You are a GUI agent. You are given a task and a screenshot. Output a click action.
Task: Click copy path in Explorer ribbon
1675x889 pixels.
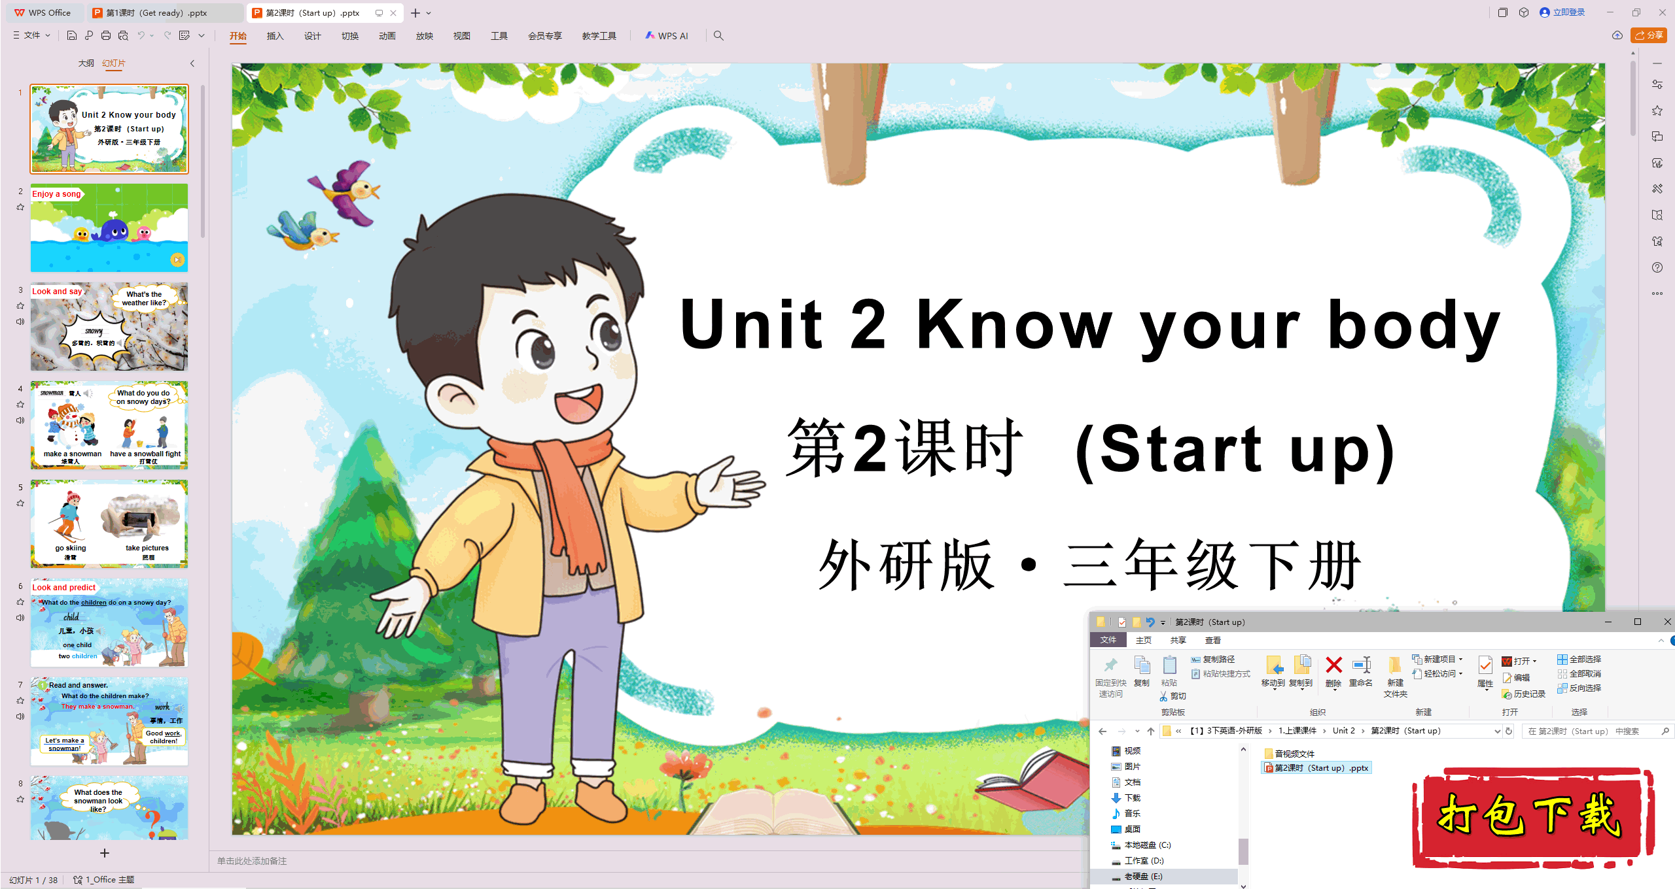[x=1213, y=659]
